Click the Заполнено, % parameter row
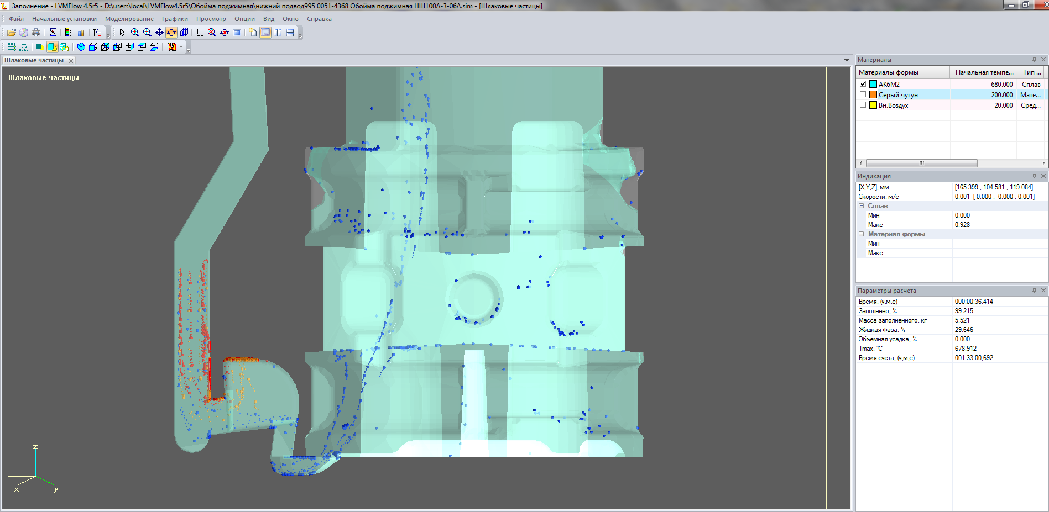The image size is (1049, 512). point(951,311)
